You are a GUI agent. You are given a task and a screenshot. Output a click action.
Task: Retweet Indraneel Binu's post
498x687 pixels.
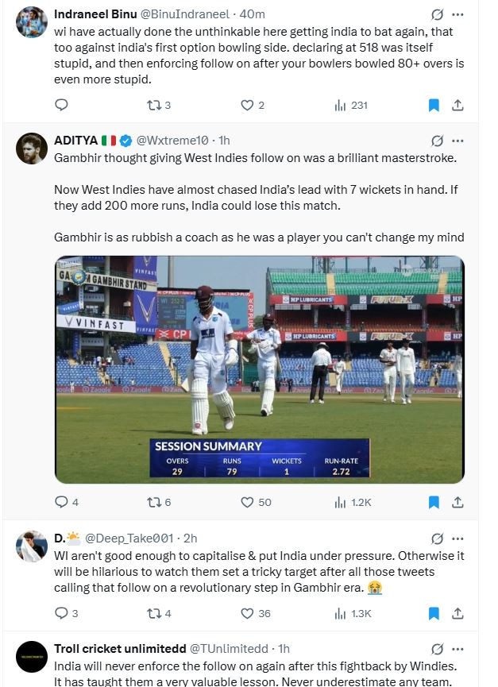pos(154,105)
